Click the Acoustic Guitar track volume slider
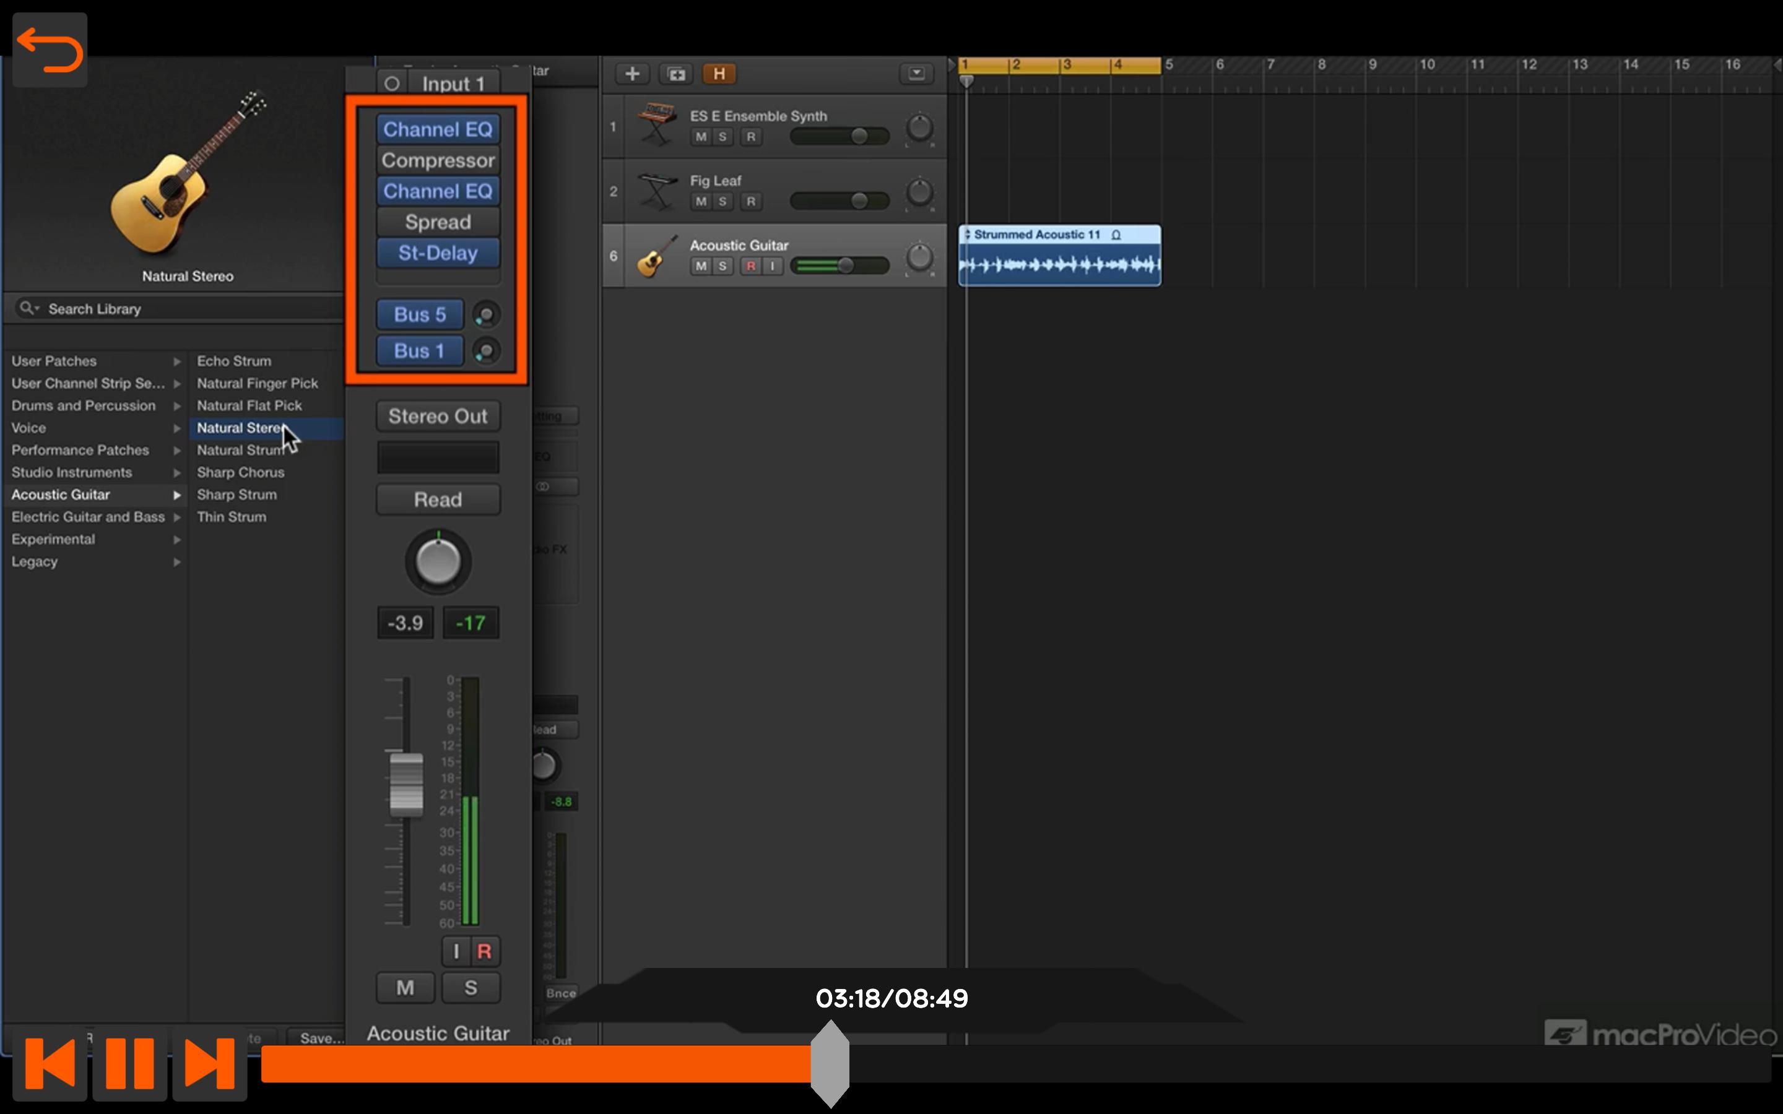 click(x=839, y=266)
